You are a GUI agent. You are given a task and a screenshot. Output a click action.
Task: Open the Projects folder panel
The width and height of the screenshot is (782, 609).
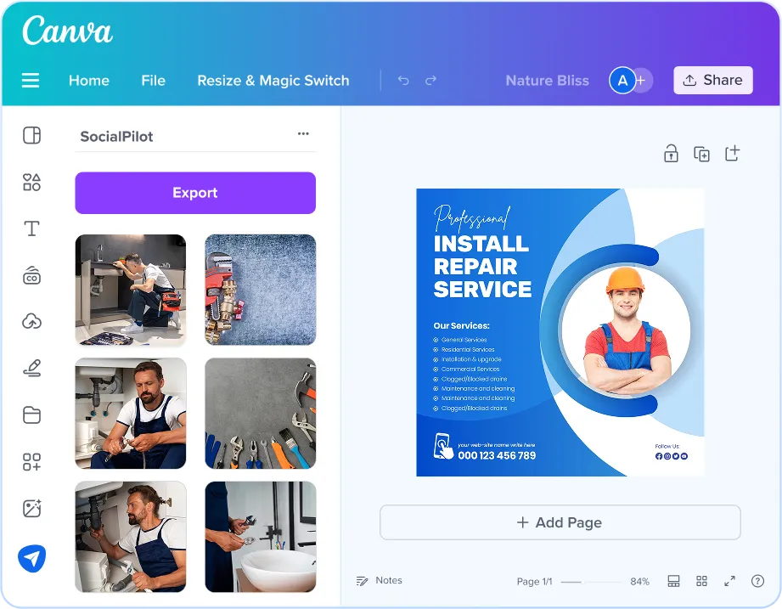(x=31, y=414)
